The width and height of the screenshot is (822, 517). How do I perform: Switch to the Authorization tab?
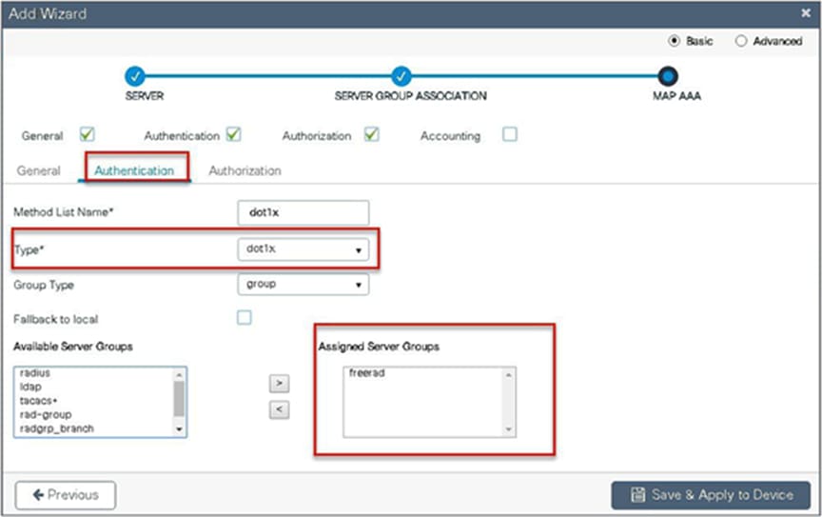(245, 170)
